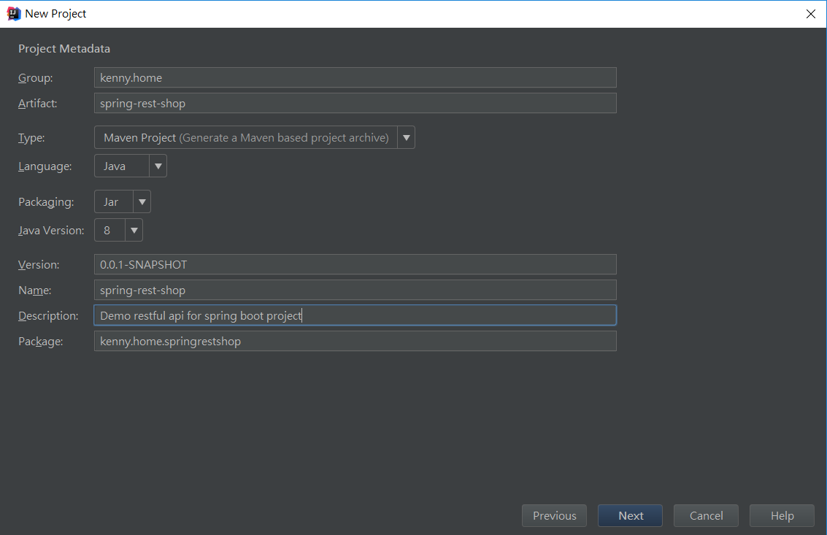Expand the Java Version dropdown arrow
827x535 pixels.
[x=134, y=231]
